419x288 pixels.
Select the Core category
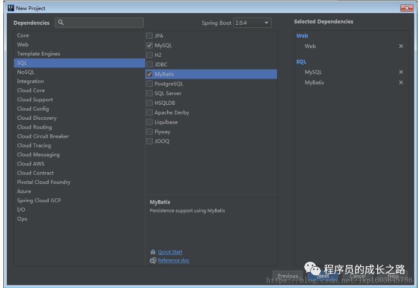[x=79, y=35]
